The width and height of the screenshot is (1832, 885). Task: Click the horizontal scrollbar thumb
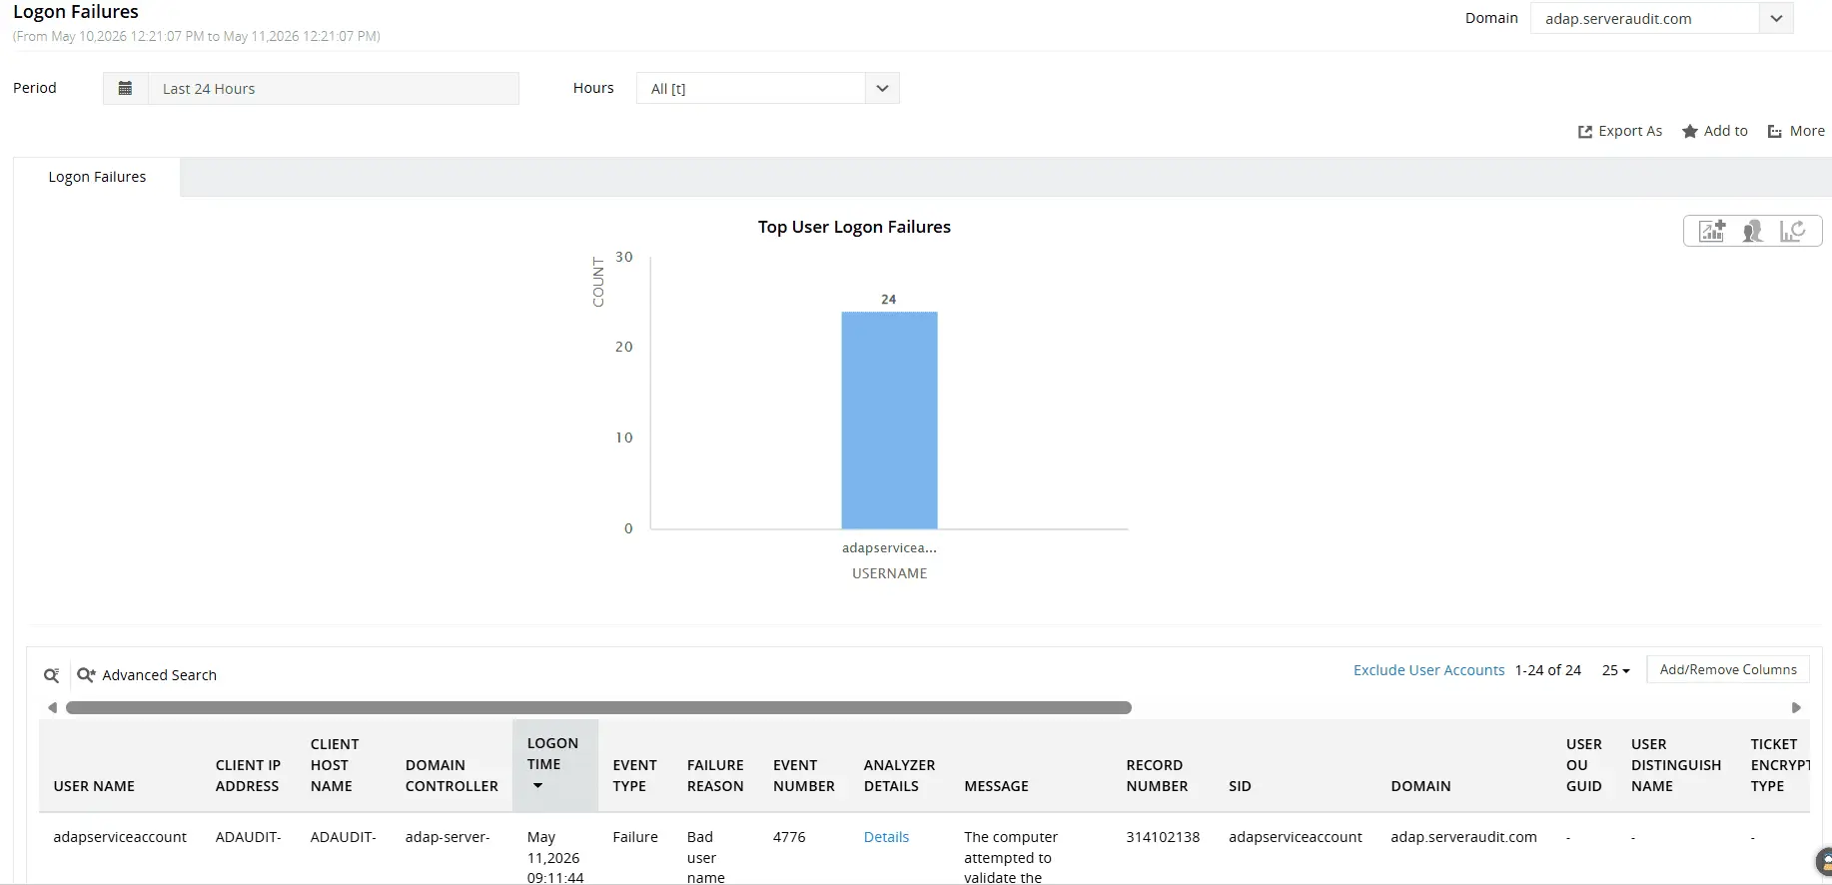tap(598, 707)
